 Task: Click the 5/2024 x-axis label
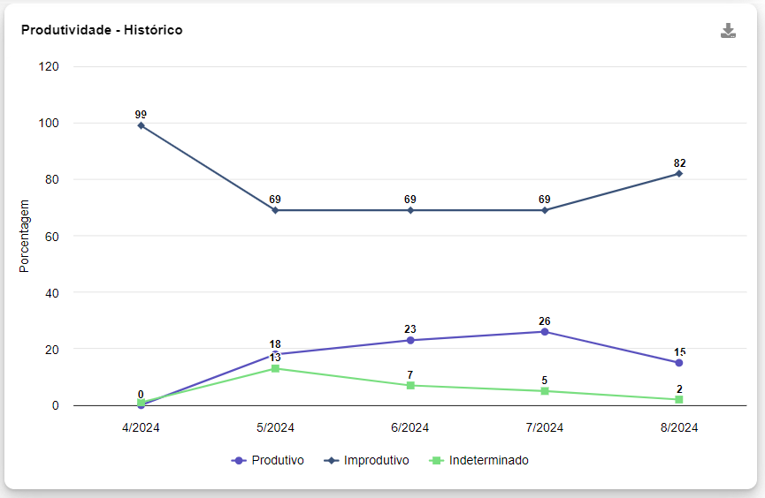click(x=275, y=427)
